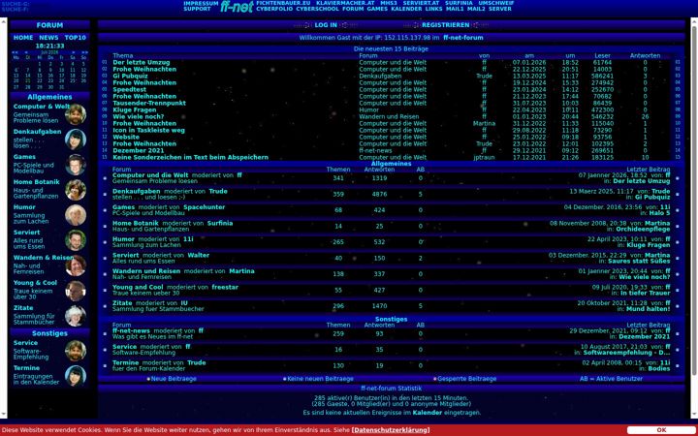
Task: Click the Wandern & Reisen avatar in sidebar
Action: [x=76, y=265]
